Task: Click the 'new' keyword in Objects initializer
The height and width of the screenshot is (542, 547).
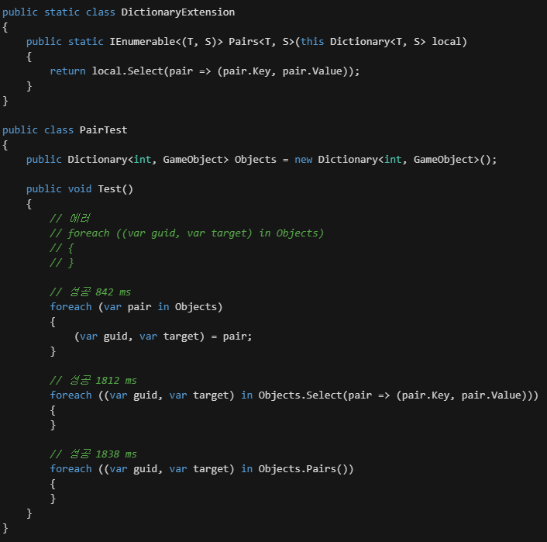Action: tap(303, 160)
